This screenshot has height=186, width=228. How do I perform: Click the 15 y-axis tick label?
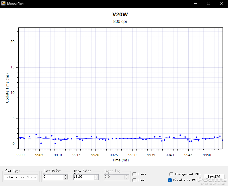coord(13,67)
